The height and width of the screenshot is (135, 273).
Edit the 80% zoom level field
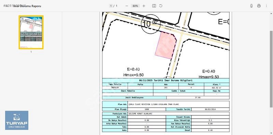coord(135,6)
